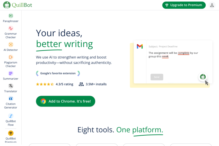Open the Summarizer icon
The height and width of the screenshot is (146, 219).
11,73
